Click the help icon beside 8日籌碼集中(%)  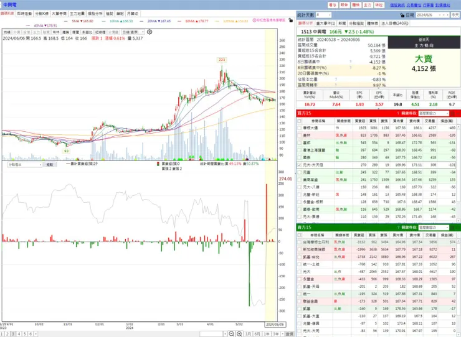coord(351,68)
